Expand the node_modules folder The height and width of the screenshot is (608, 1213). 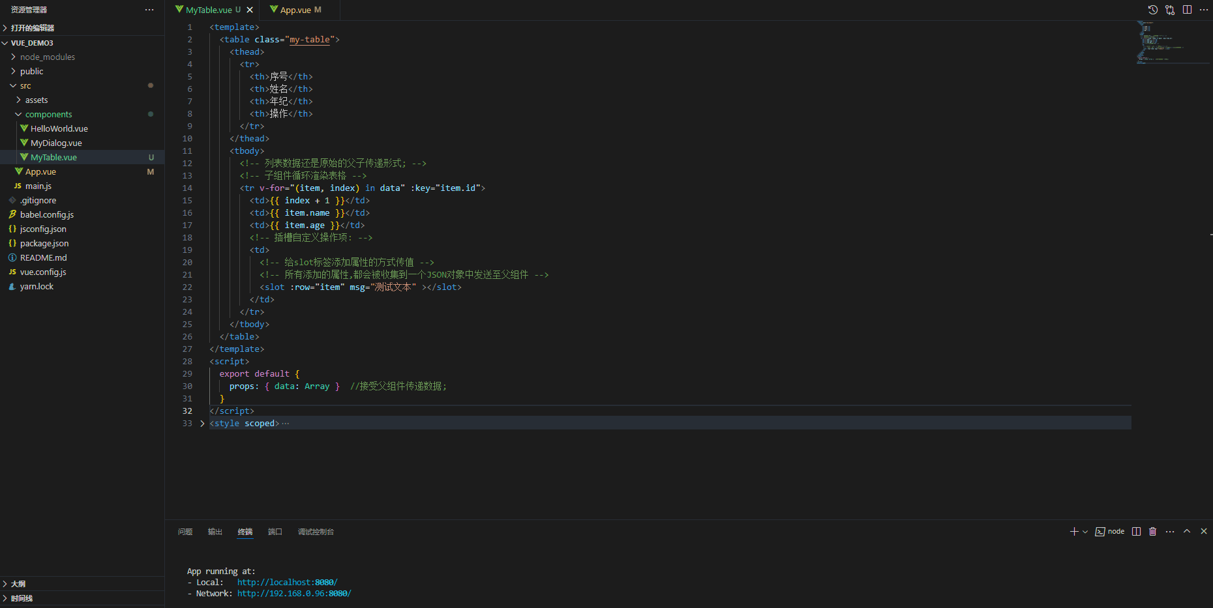coord(82,57)
